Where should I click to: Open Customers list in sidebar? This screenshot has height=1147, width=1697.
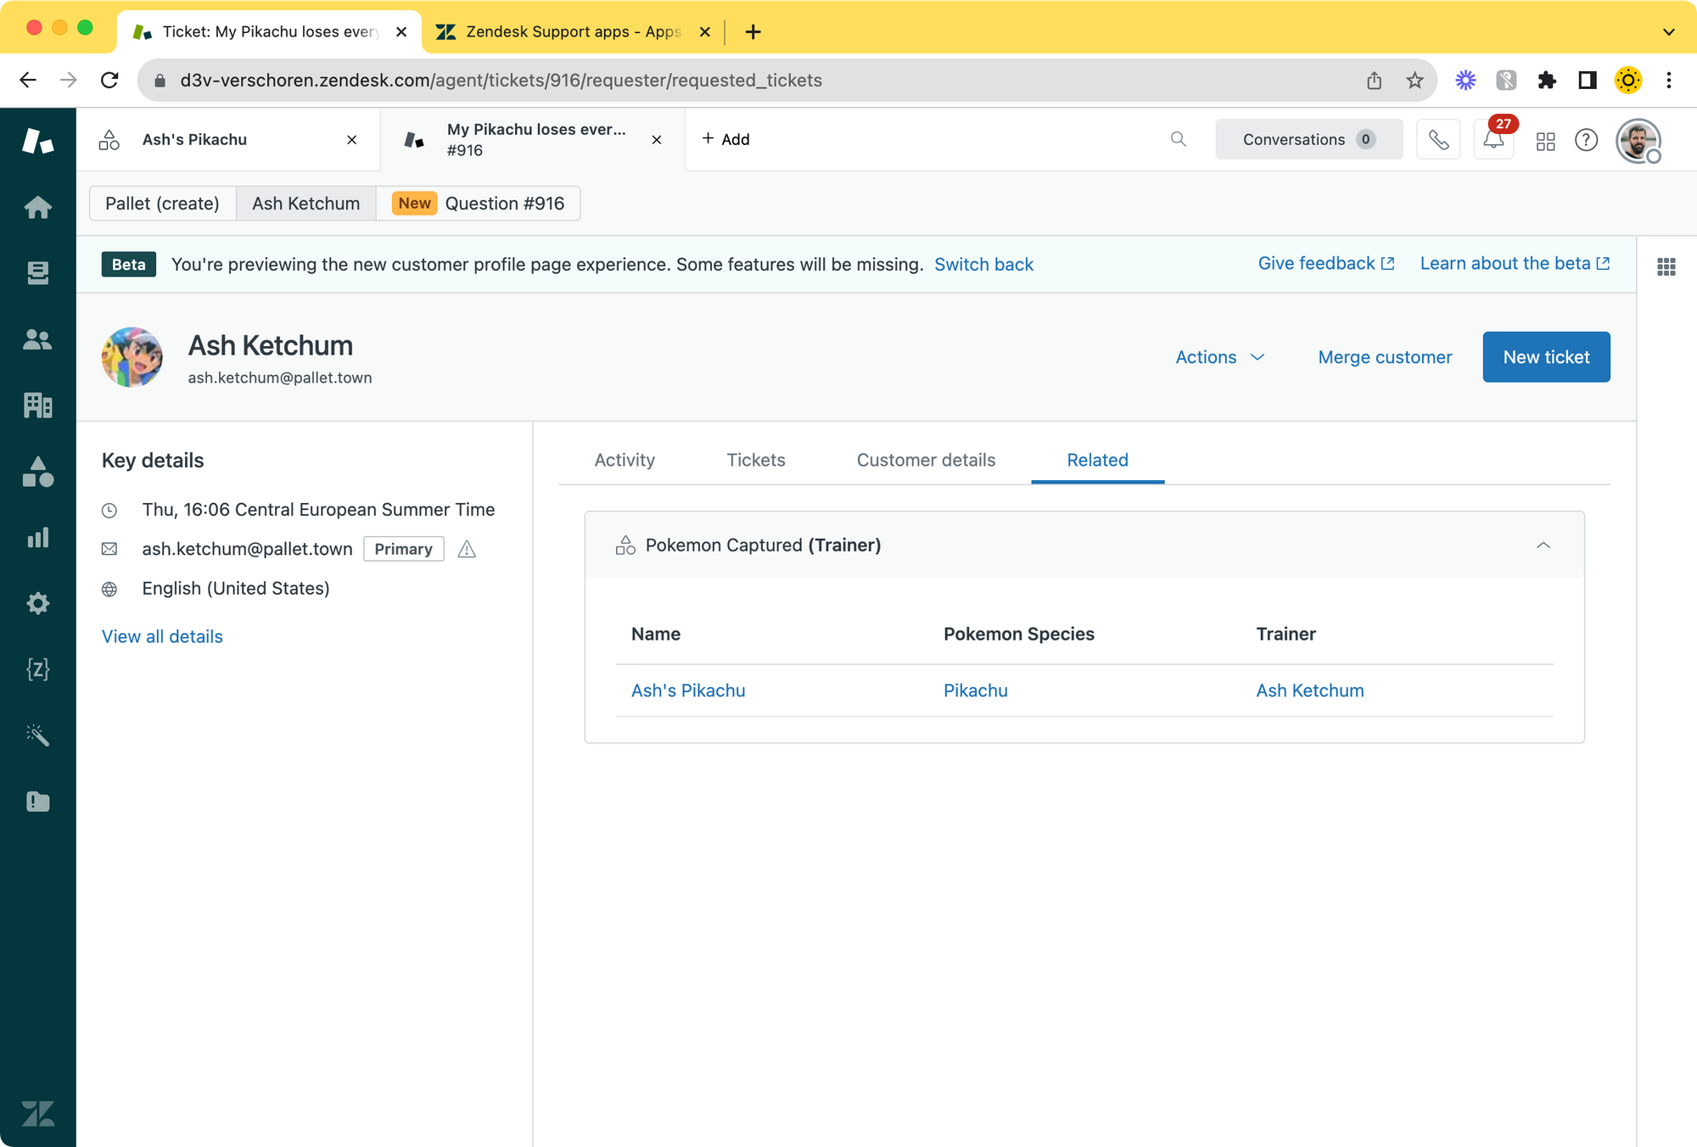[37, 339]
